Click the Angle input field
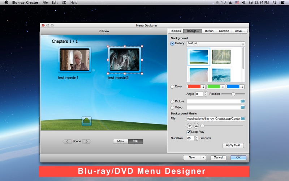Viewport: 289px width, 181px height. pyautogui.click(x=199, y=94)
